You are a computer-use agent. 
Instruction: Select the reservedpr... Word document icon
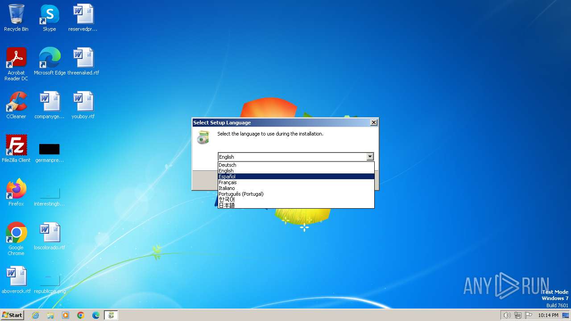(83, 18)
